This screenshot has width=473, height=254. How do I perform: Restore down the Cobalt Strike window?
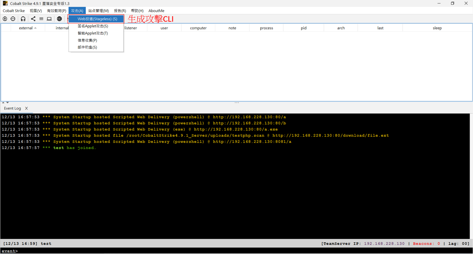click(x=452, y=3)
